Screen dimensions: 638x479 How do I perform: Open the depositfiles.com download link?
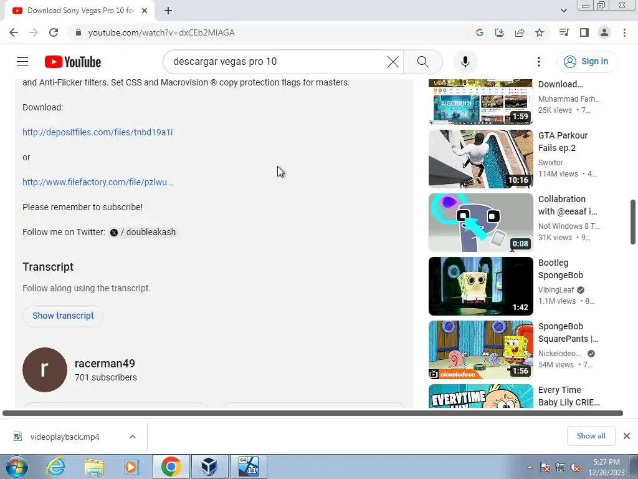pos(98,132)
